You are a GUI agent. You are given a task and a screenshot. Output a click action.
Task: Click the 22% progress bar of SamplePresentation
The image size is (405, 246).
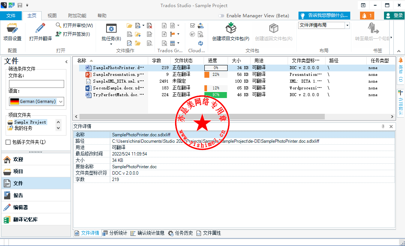pos(216,74)
